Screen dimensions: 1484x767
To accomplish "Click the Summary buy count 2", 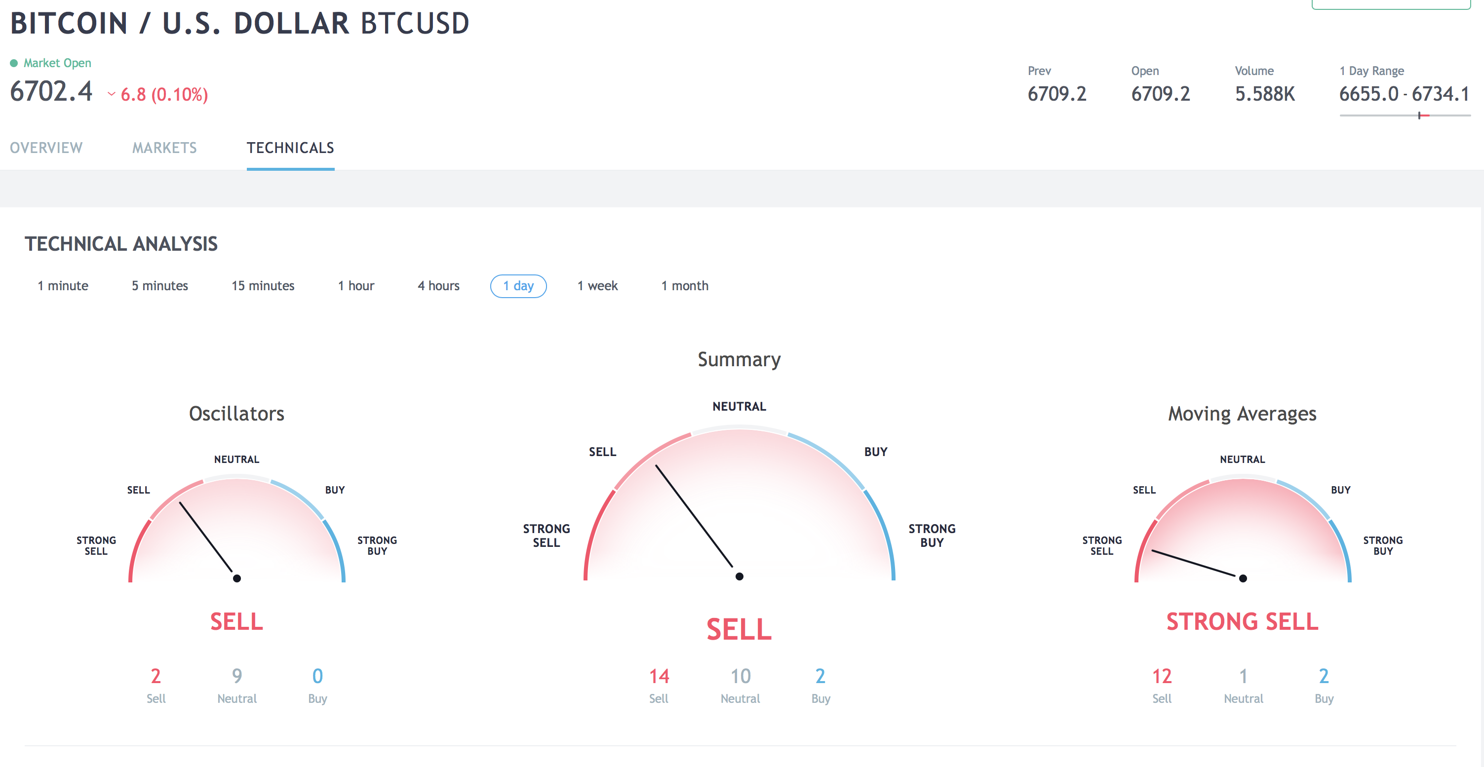I will click(x=820, y=676).
